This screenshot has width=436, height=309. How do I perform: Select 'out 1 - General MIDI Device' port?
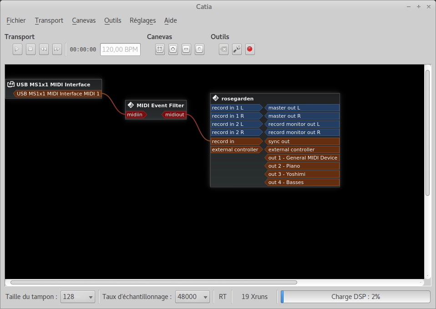pos(302,158)
